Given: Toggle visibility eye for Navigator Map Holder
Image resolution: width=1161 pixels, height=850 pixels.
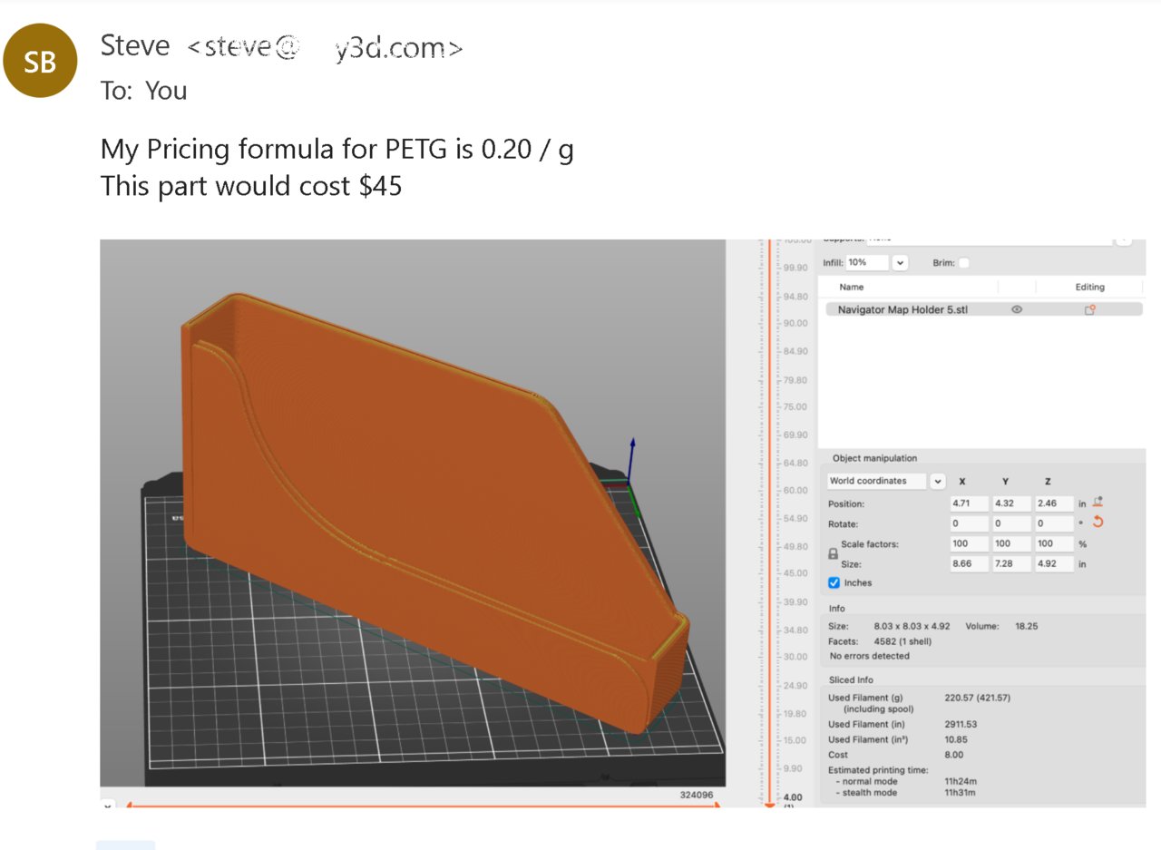Looking at the screenshot, I should [1017, 309].
